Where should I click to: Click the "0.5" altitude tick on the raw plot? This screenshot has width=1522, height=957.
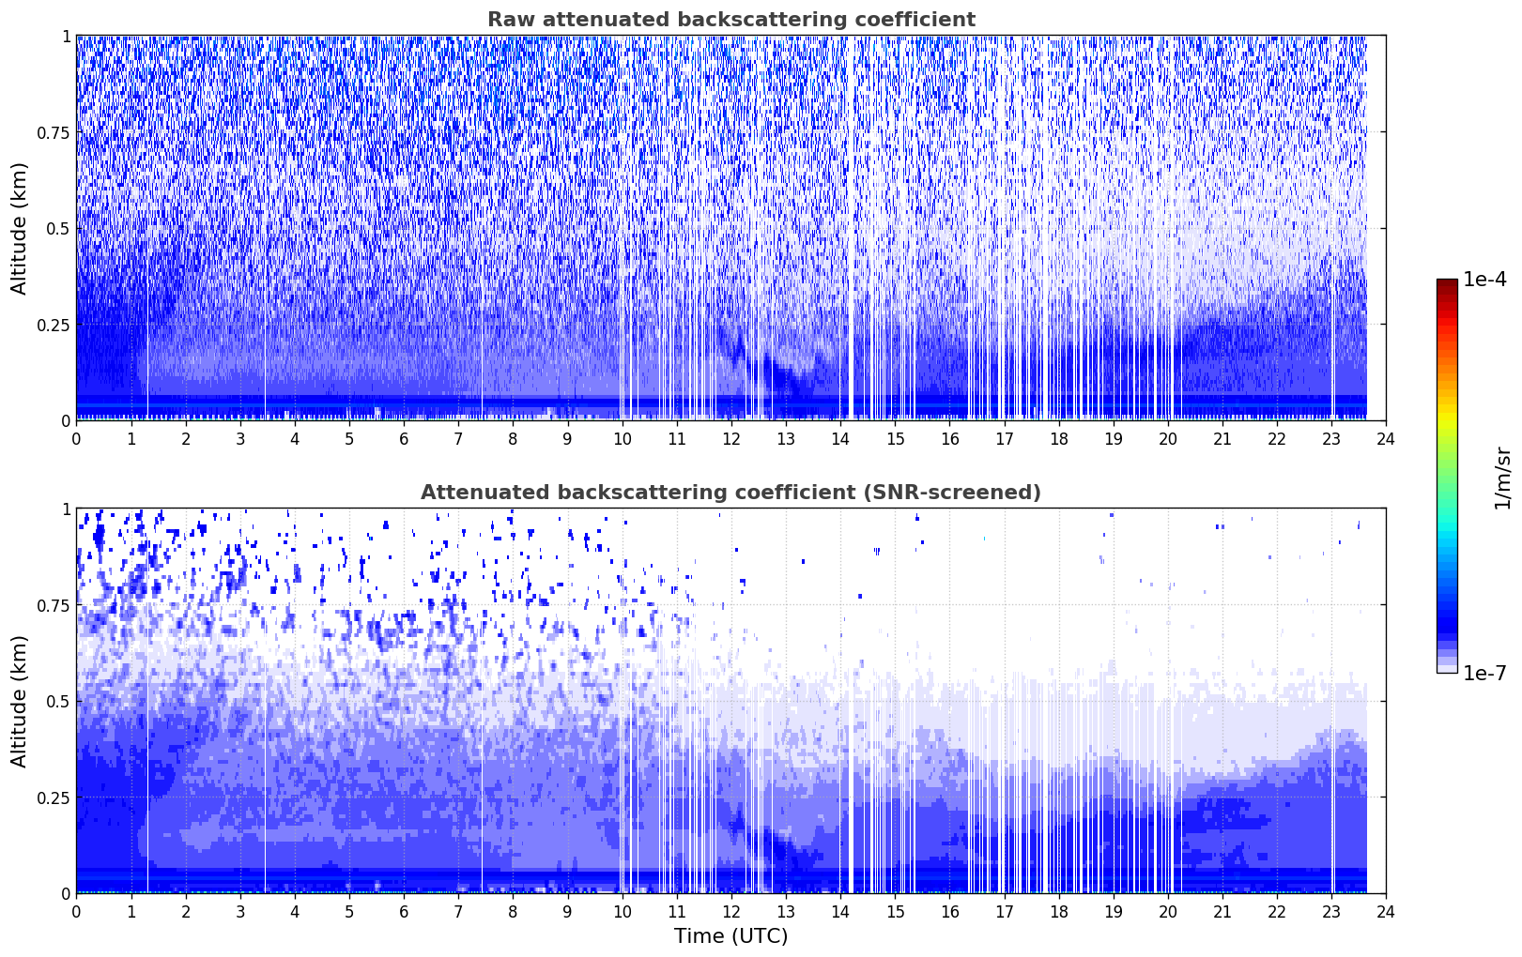[x=58, y=228]
